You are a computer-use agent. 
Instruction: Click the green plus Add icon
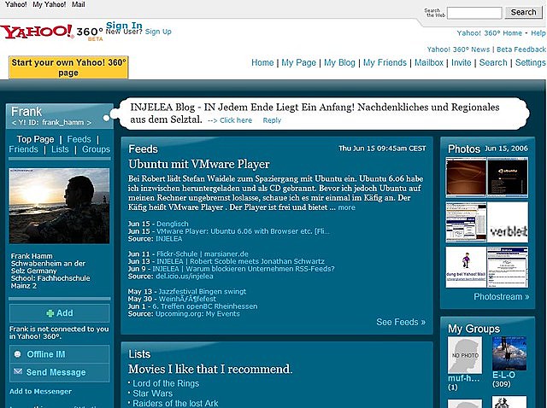click(x=50, y=313)
